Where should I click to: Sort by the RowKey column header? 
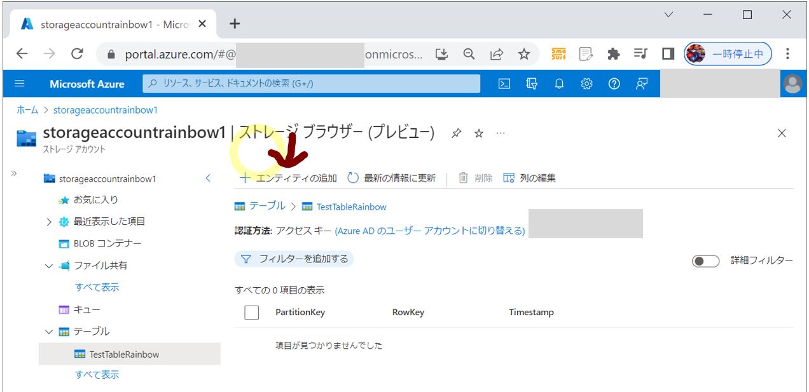(x=408, y=313)
